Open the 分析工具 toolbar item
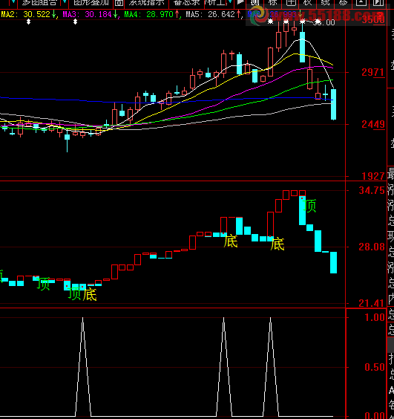 coord(216,3)
